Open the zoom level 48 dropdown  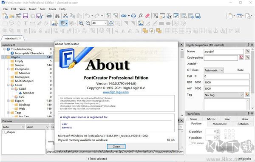click(x=105, y=23)
